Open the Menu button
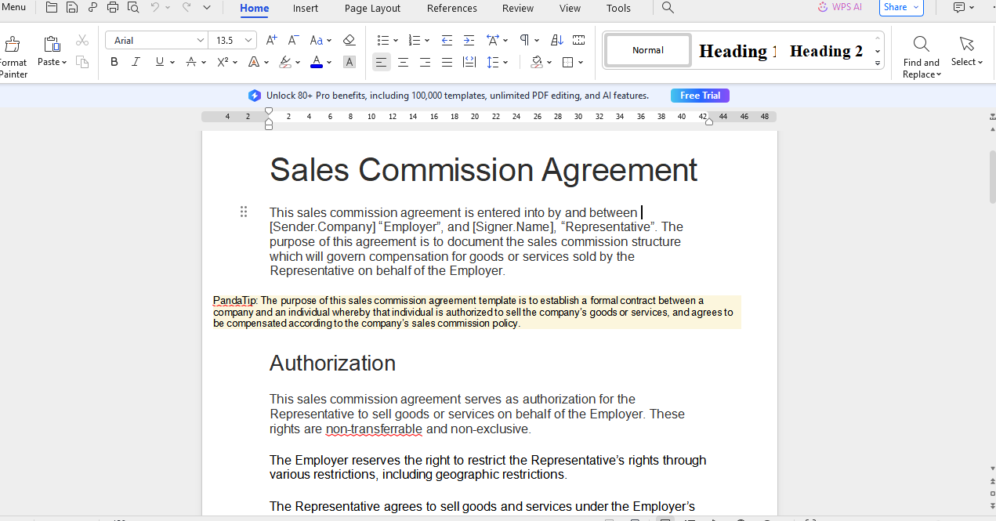996x521 pixels. click(x=13, y=8)
